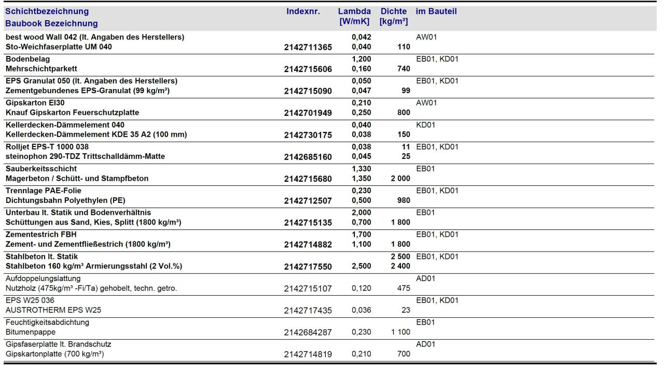Select the best wood Wall 042 layer name
664x365 pixels.
[95, 37]
